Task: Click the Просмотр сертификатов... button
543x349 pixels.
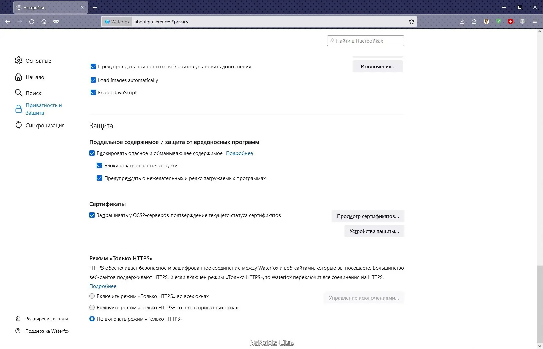Action: pos(367,216)
